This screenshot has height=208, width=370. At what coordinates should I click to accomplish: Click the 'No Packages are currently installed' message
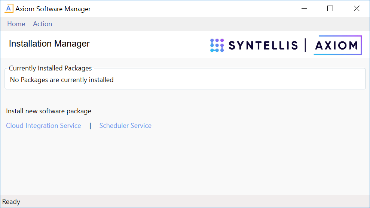pyautogui.click(x=62, y=80)
